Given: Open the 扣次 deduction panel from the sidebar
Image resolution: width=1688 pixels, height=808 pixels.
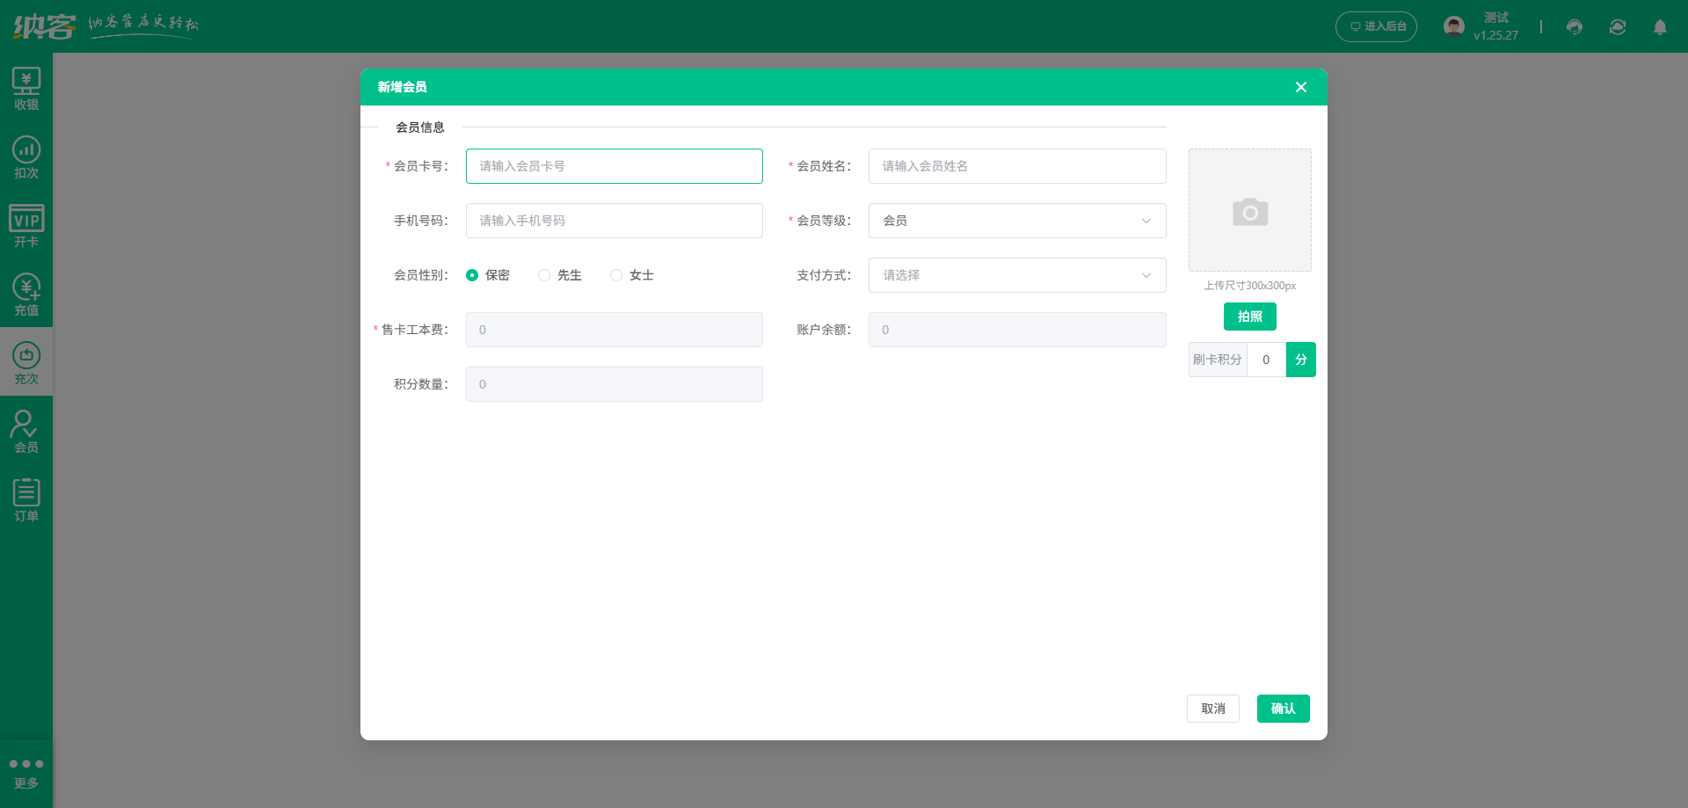Looking at the screenshot, I should point(26,158).
